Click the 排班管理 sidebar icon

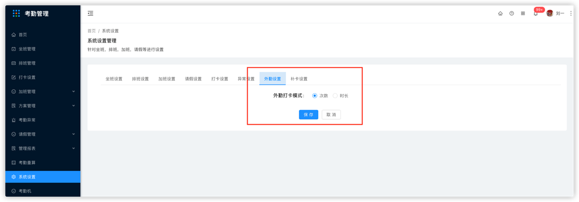(14, 63)
